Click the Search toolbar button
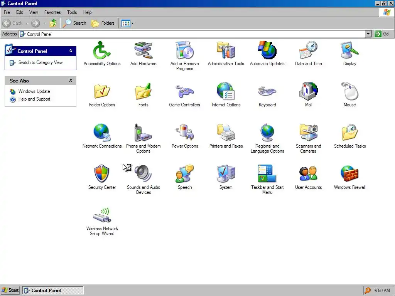 click(74, 24)
